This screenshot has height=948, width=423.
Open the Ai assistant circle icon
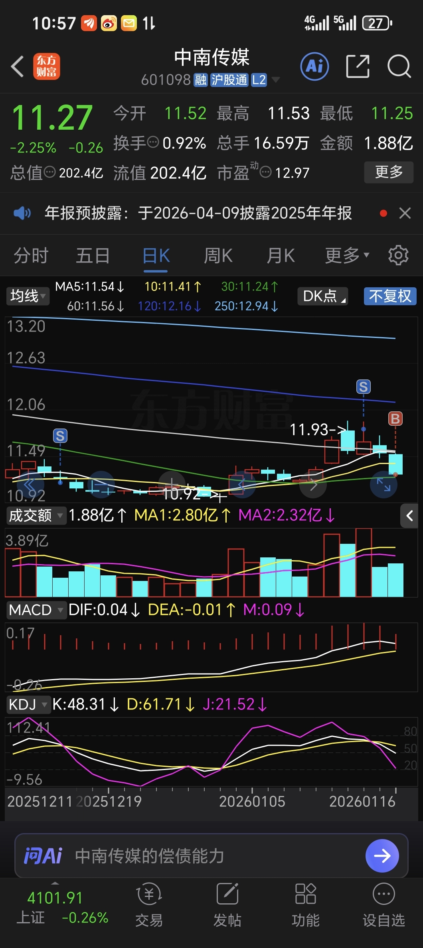[314, 66]
